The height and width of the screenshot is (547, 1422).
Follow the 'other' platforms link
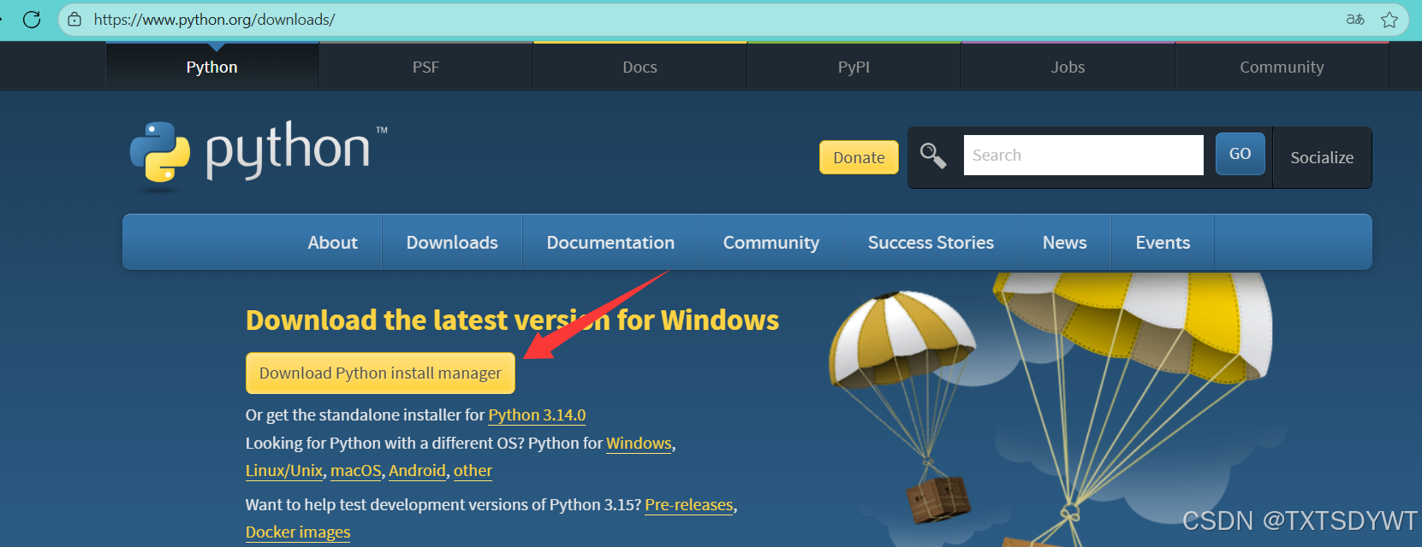click(x=473, y=471)
